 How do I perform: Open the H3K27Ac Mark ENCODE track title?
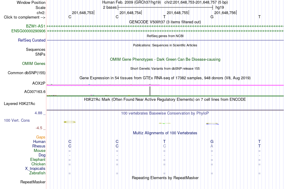click(x=165, y=99)
